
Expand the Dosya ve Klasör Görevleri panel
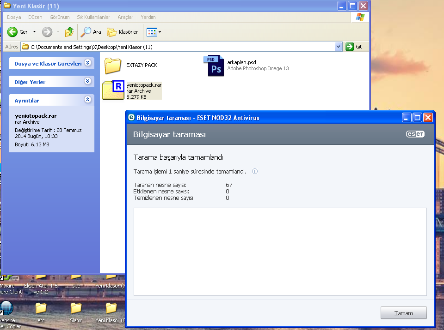coord(88,63)
